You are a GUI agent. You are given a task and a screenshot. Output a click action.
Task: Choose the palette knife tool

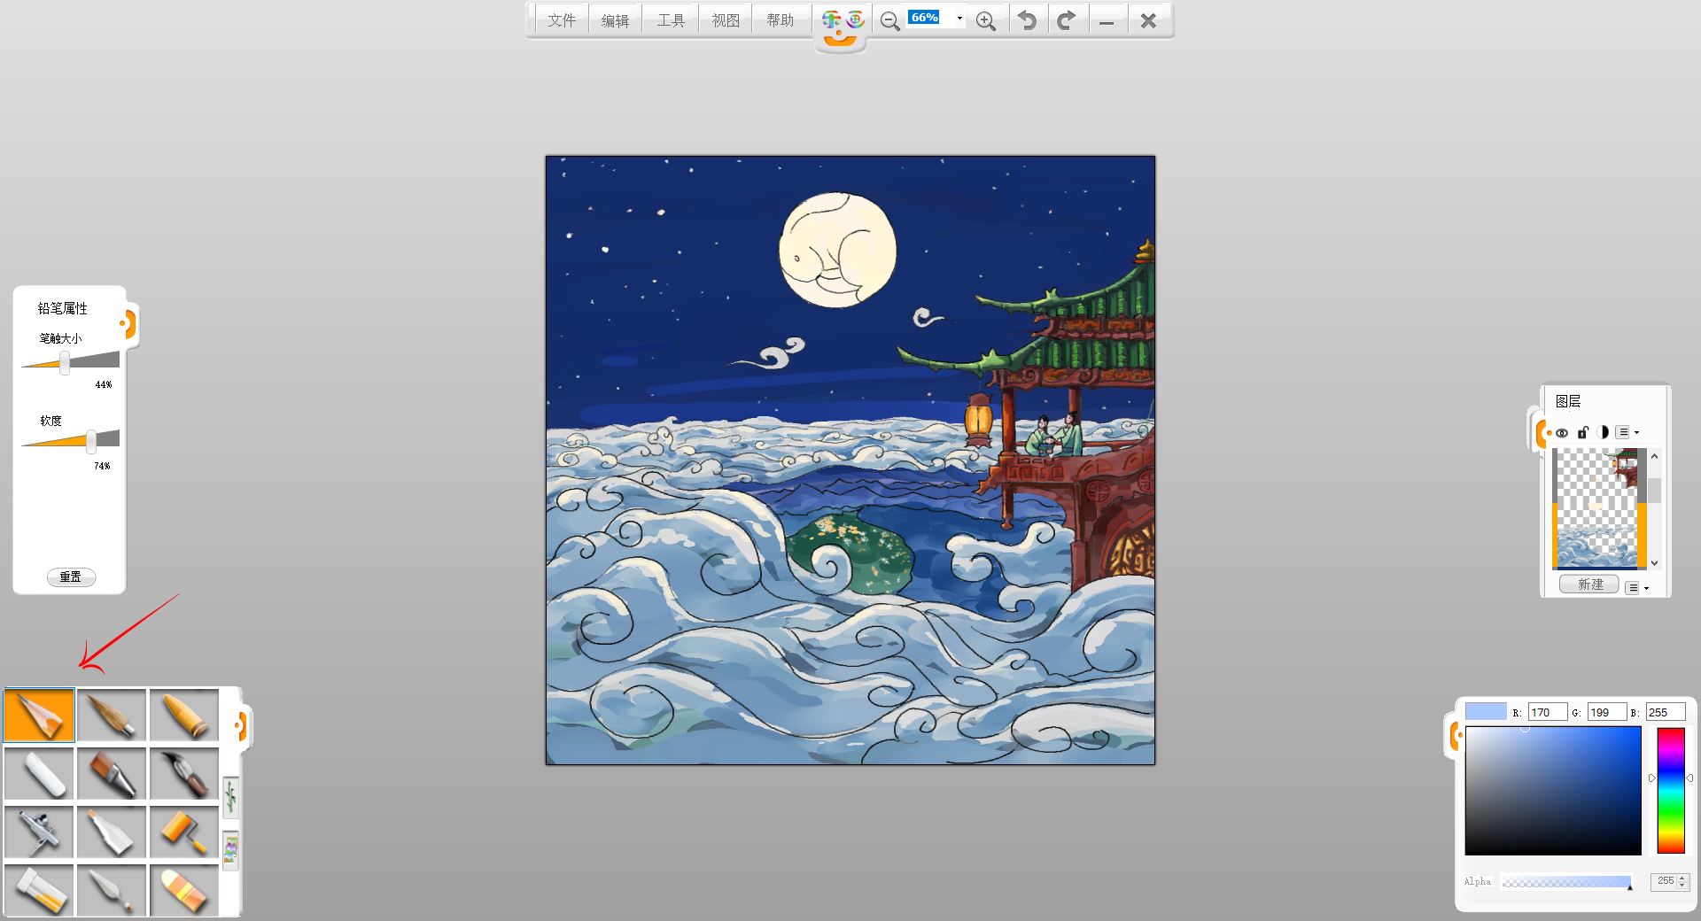[x=112, y=890]
